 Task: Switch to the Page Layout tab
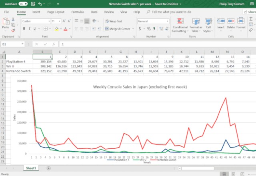tap(56, 12)
